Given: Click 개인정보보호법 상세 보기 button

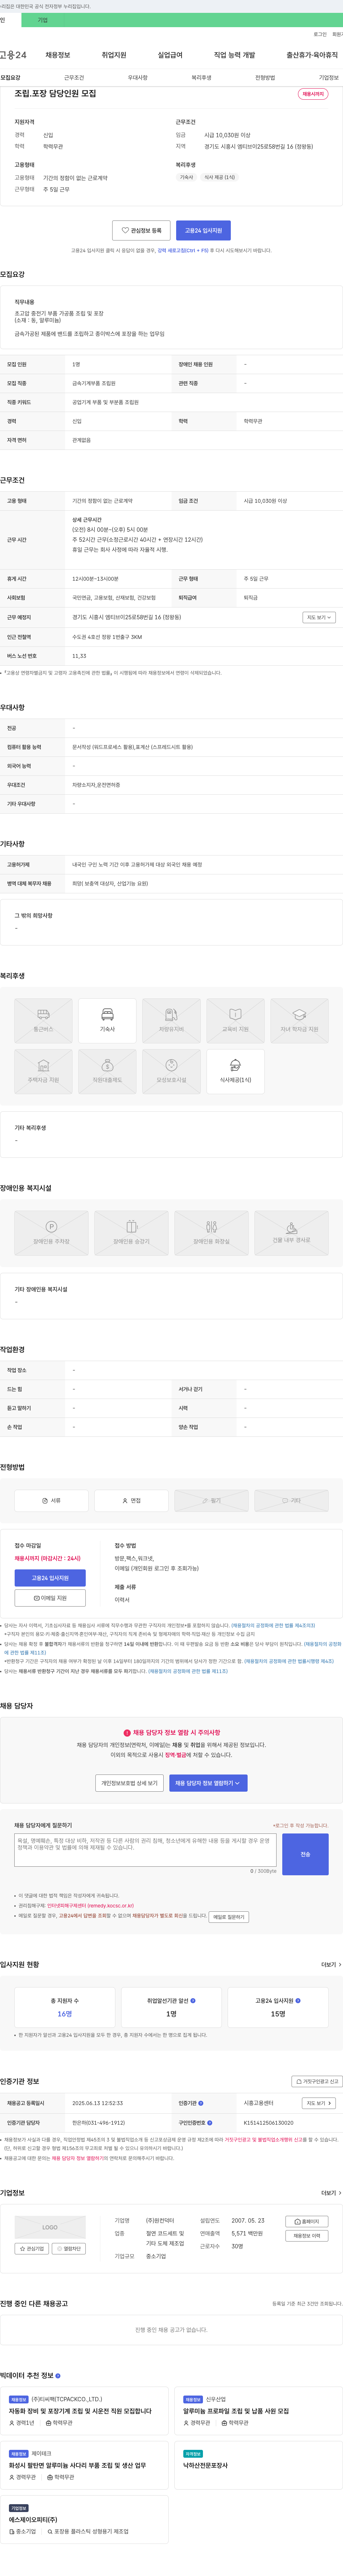Looking at the screenshot, I should pos(129,1783).
